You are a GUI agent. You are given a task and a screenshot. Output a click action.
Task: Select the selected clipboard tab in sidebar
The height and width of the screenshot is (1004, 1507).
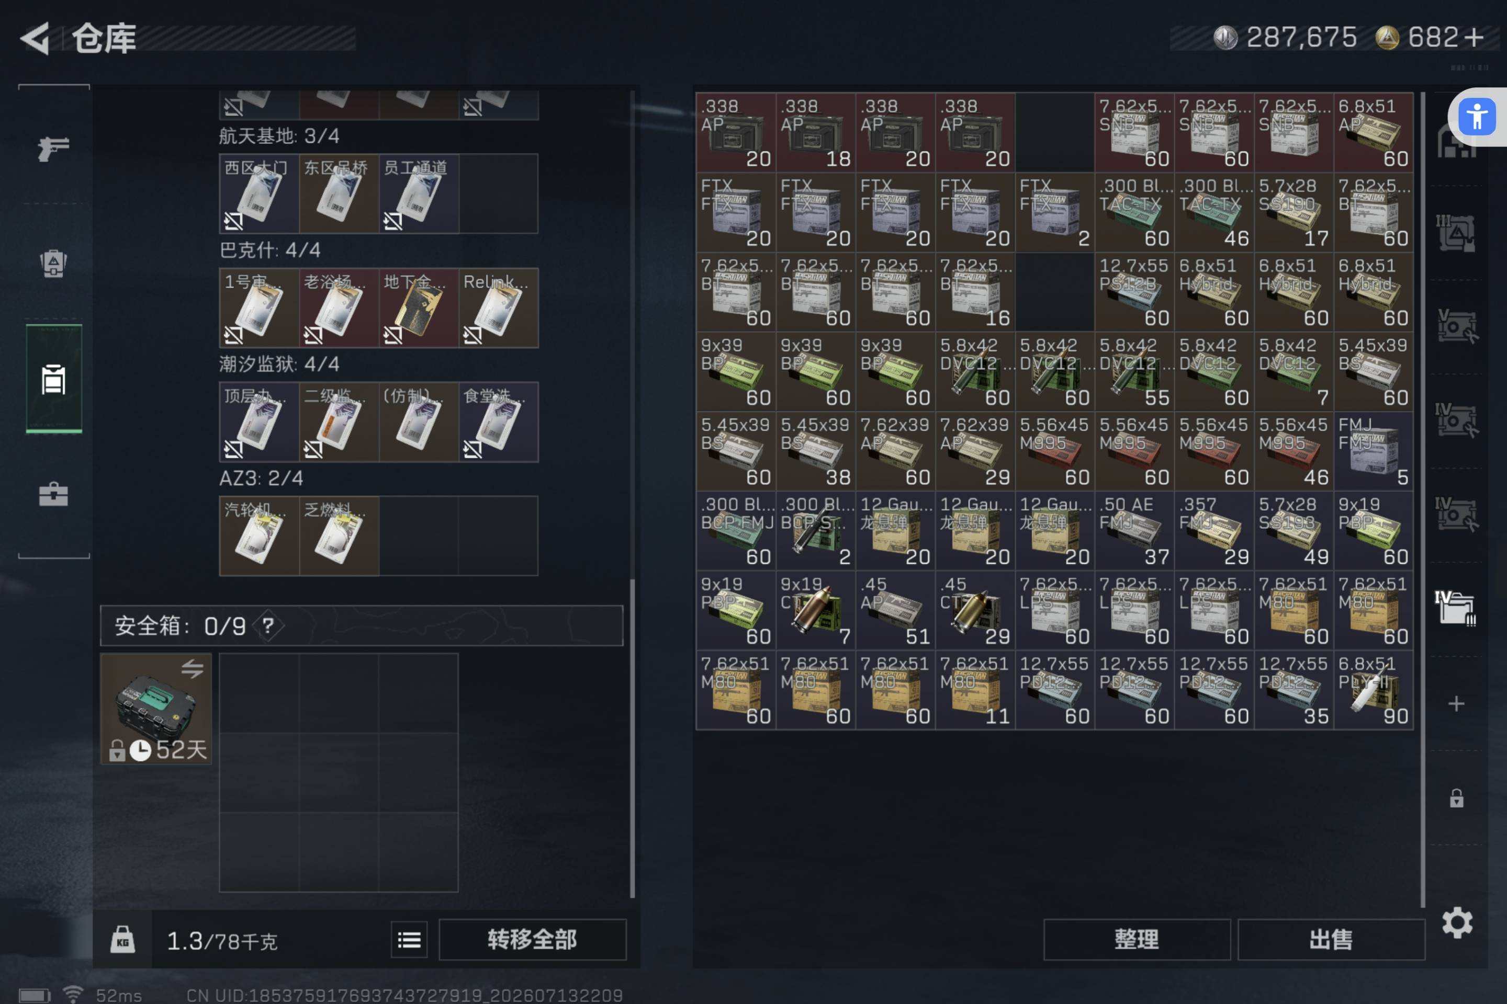tap(54, 379)
